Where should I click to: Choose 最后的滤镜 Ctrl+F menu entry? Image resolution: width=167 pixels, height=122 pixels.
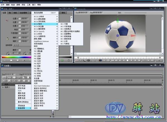45,13
